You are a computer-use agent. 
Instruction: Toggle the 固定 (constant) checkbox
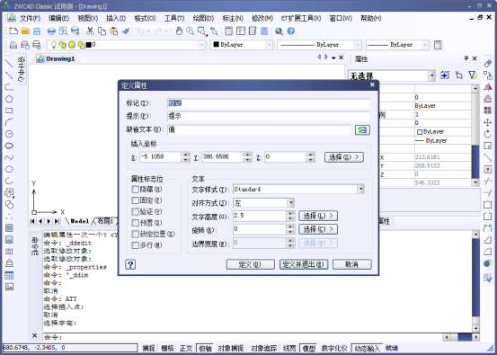pyautogui.click(x=136, y=200)
